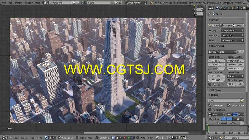249x140 pixels.
Task: Open the Render Presets dropdown
Action: 222,52
